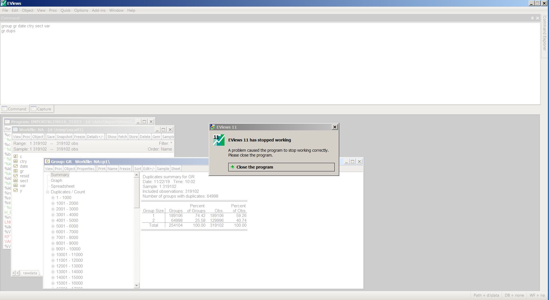Switch to the Capture tab
The width and height of the screenshot is (549, 300).
(41, 109)
